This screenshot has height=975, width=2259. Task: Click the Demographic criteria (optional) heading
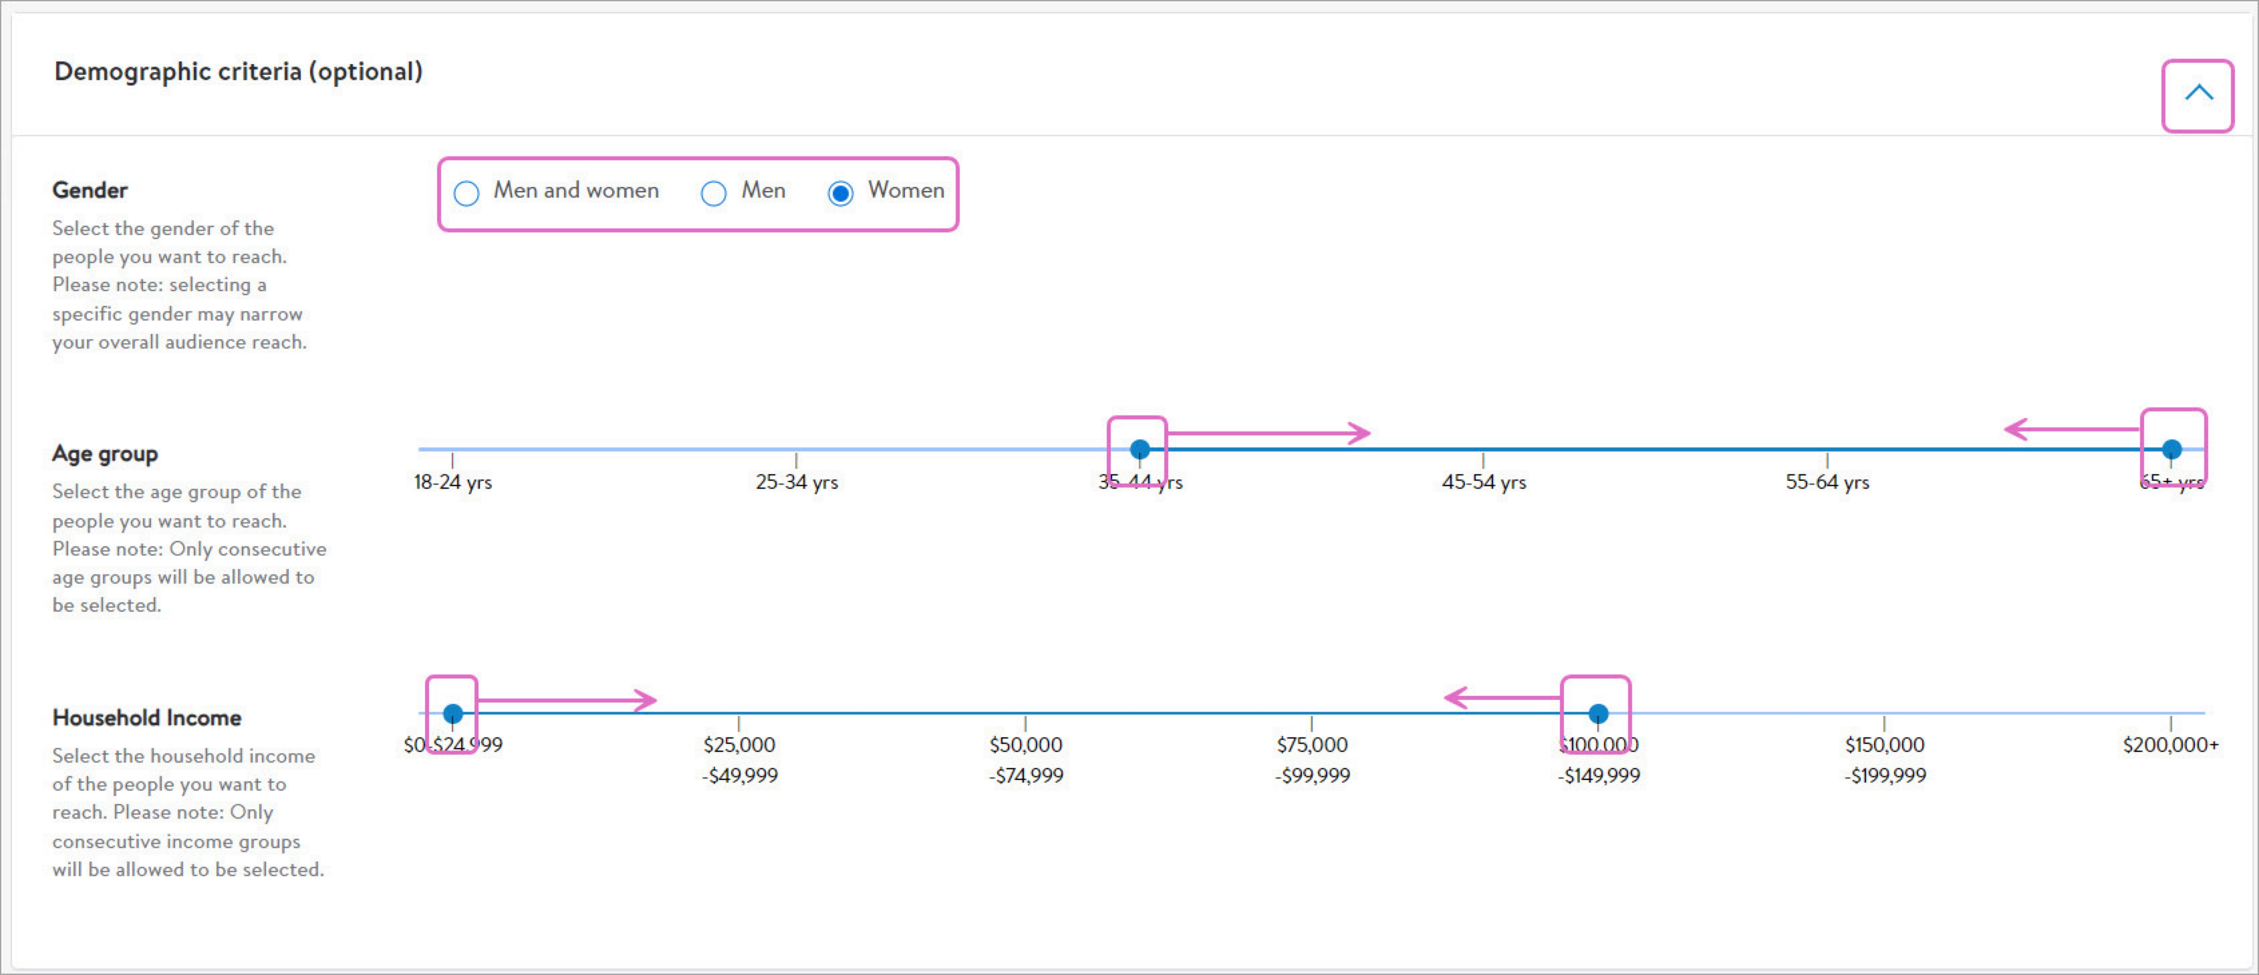click(x=239, y=72)
